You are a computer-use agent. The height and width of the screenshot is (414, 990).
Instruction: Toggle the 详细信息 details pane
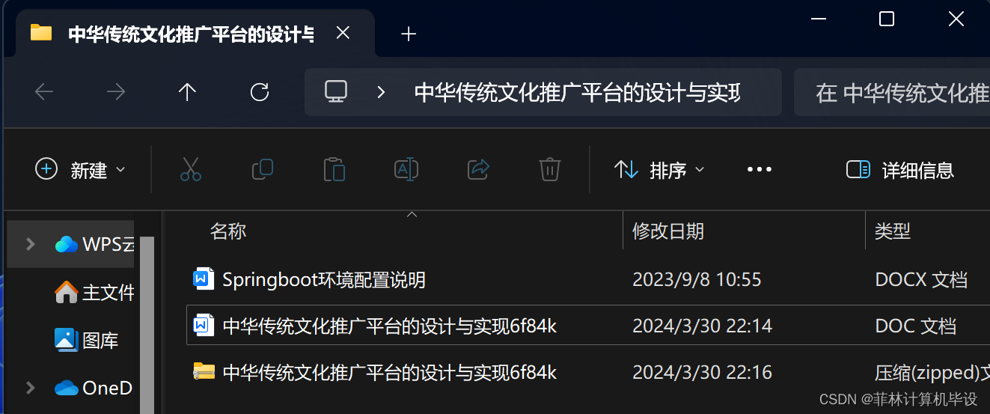coord(899,170)
